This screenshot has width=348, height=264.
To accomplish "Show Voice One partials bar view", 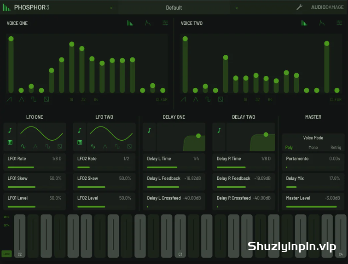I will coord(130,23).
